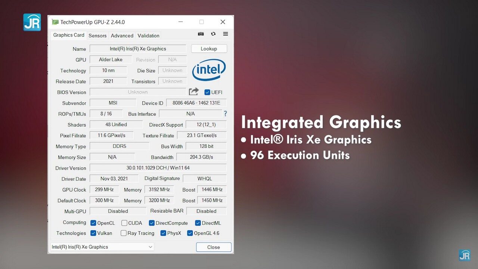Click the GPU field showing Alder Lake
The height and width of the screenshot is (269, 478).
[111, 59]
